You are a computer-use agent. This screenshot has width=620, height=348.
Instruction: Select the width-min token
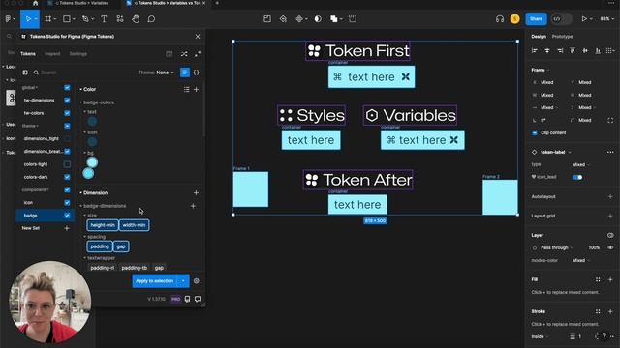tap(134, 225)
